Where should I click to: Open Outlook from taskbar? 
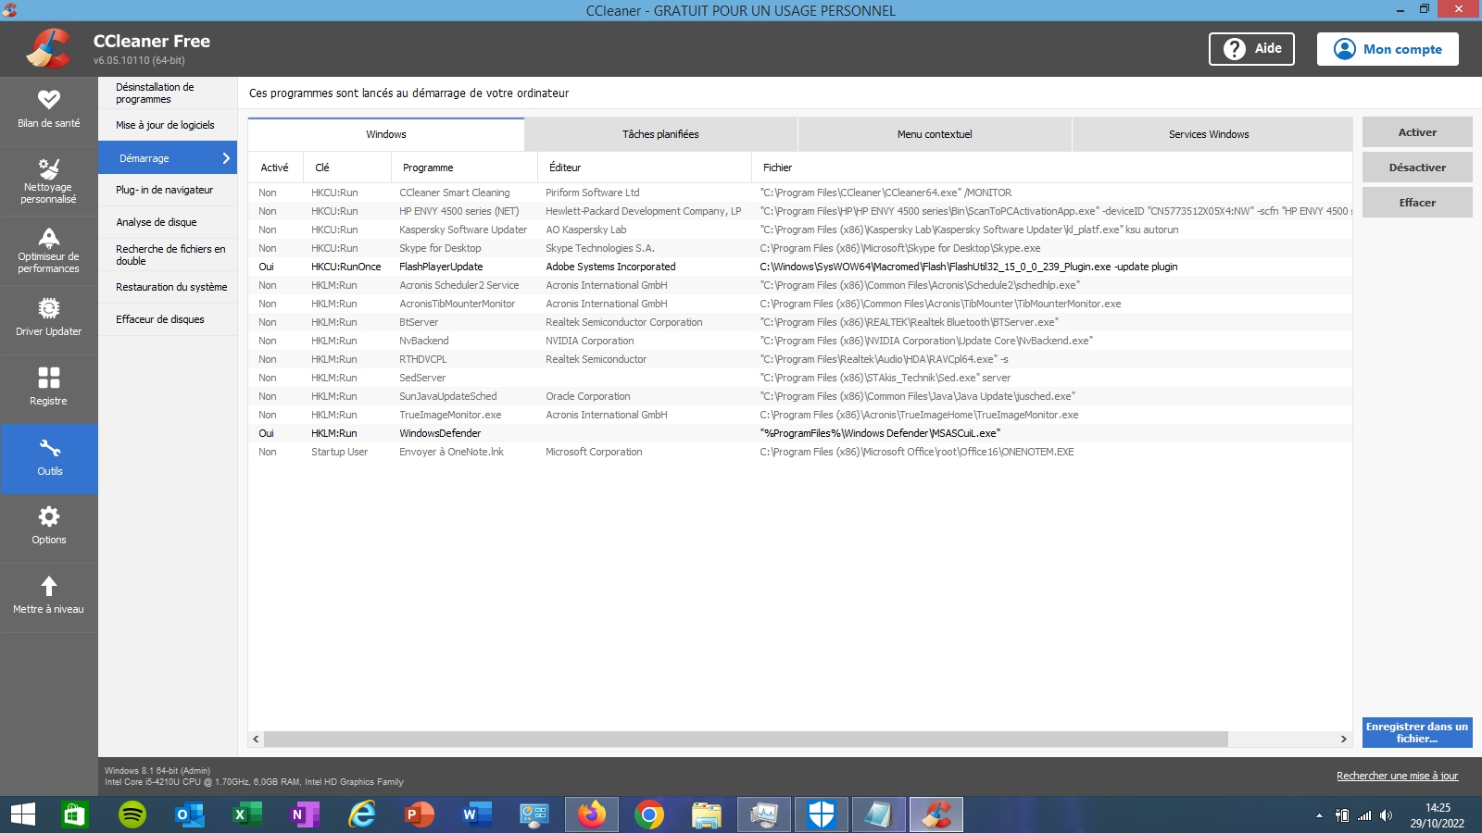[190, 814]
